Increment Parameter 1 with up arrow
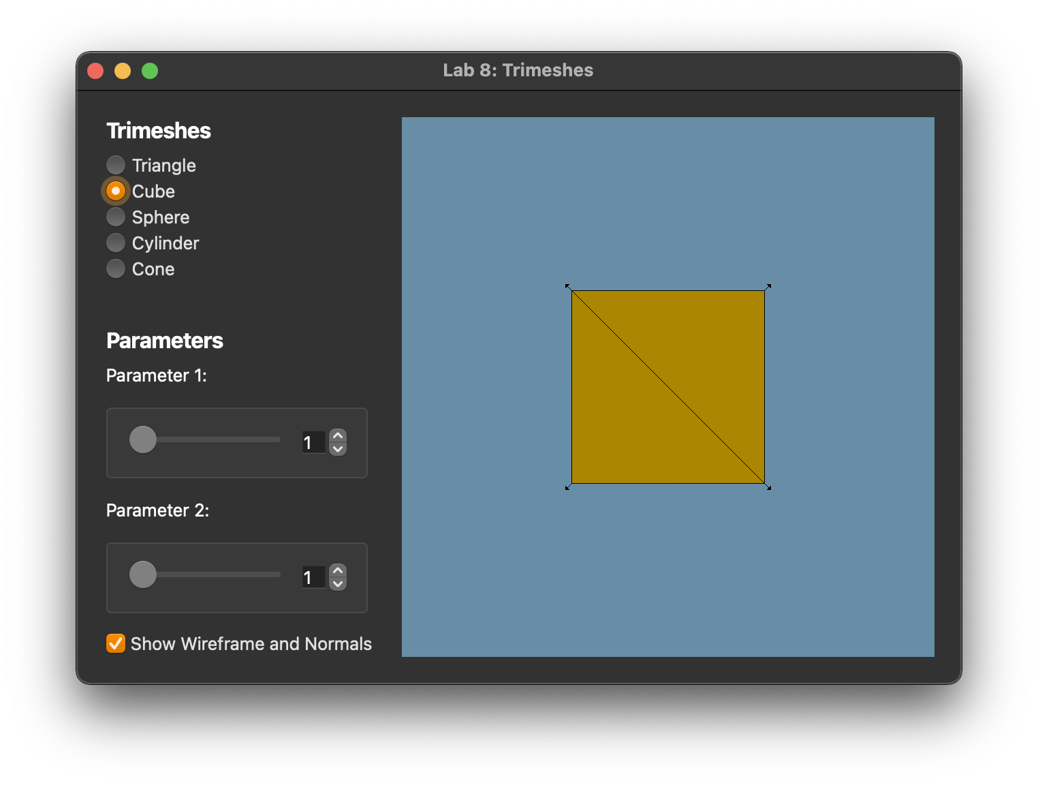 pos(338,435)
